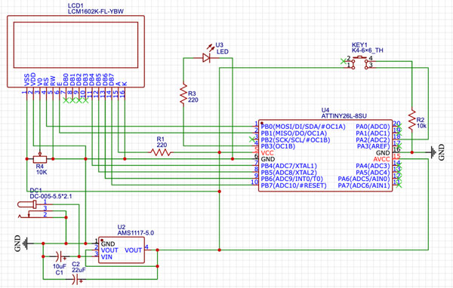Click the AMS1117-5.0 part name

point(135,233)
